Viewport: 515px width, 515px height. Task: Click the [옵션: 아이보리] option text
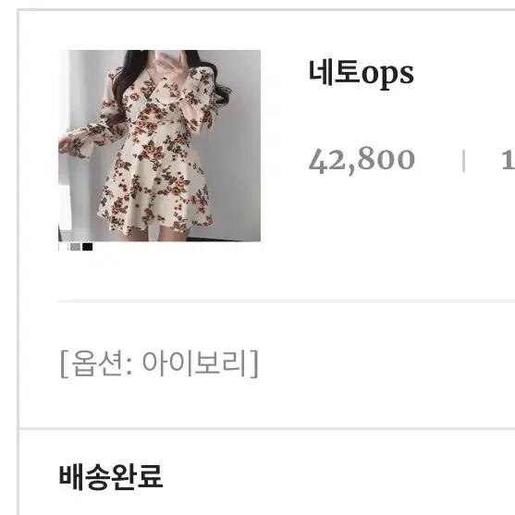click(x=159, y=363)
